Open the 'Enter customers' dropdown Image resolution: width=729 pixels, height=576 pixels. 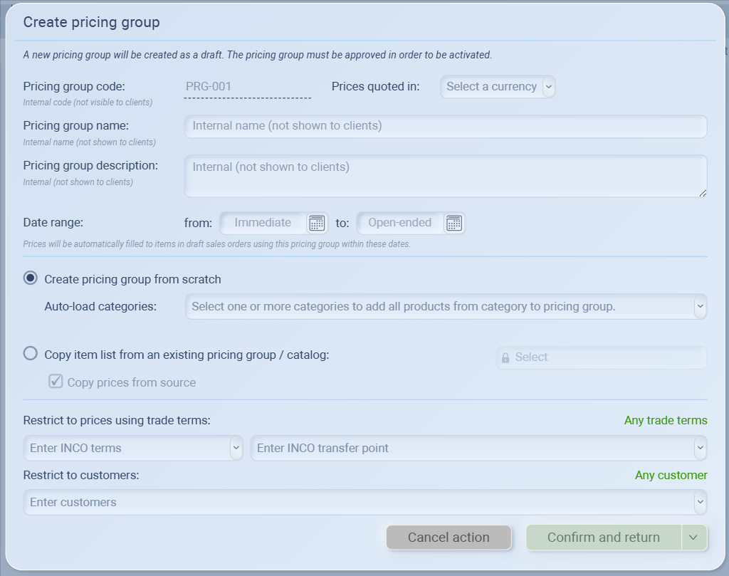point(365,502)
